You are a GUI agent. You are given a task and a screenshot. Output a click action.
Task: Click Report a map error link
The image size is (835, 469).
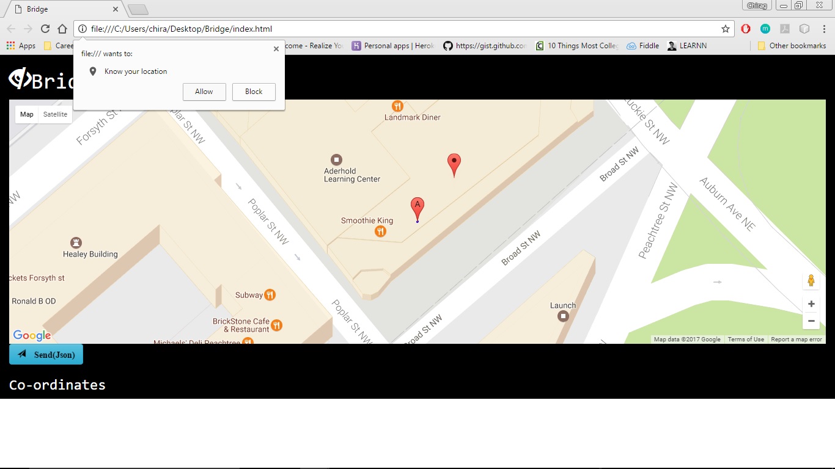[796, 340]
